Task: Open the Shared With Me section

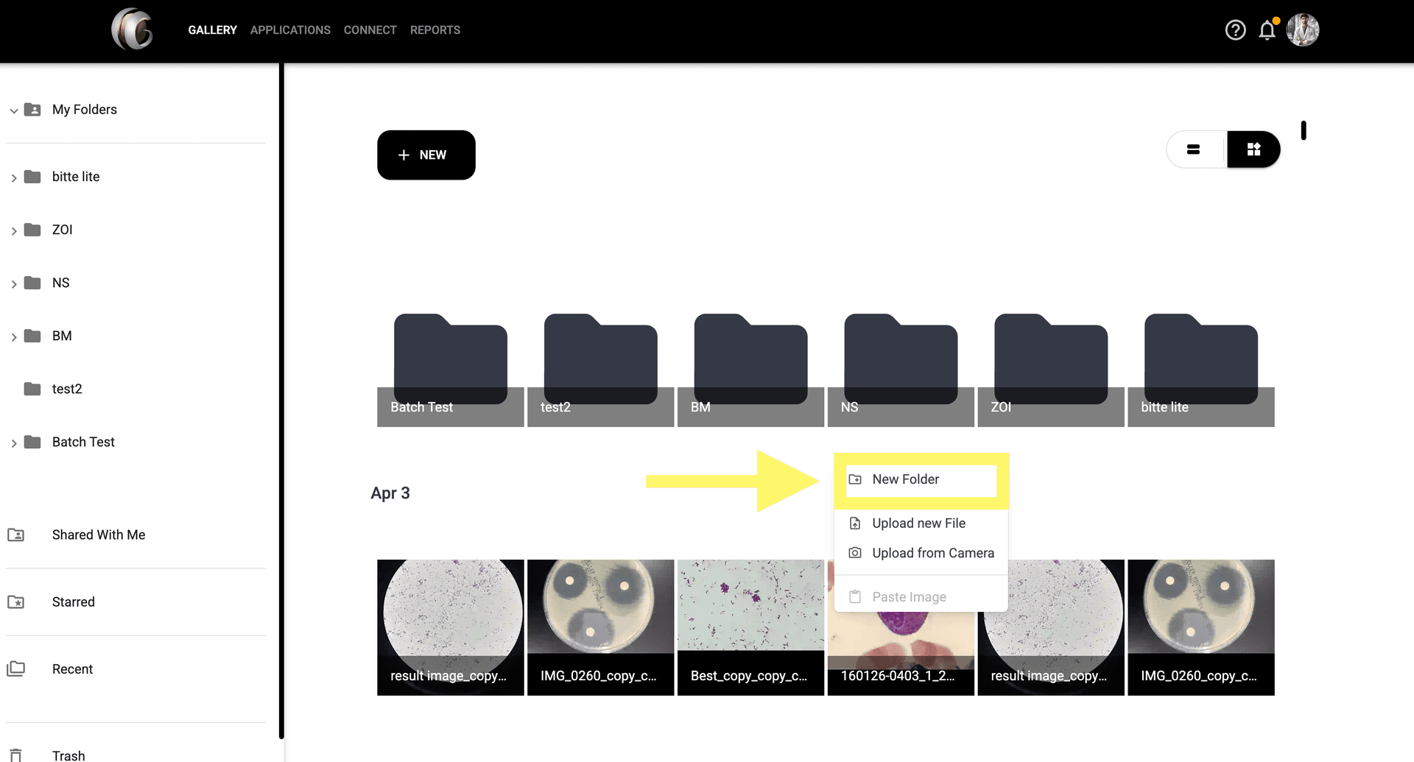Action: pos(98,535)
